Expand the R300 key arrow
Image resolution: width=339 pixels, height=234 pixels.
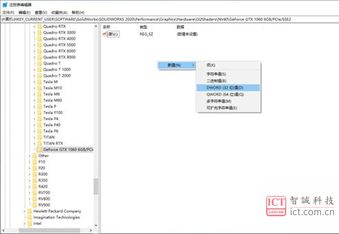(x=29, y=174)
